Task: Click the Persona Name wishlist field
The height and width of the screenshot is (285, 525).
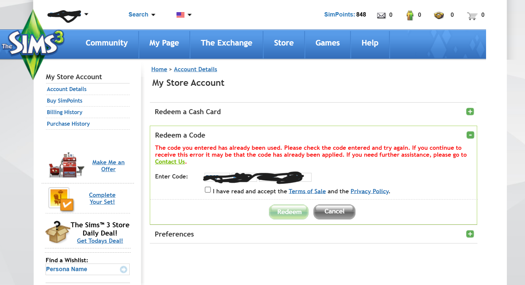Action: [x=82, y=269]
